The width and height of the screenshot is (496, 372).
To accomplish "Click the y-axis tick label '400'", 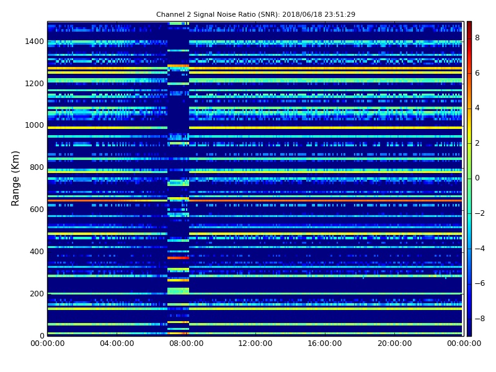I will (x=37, y=252).
